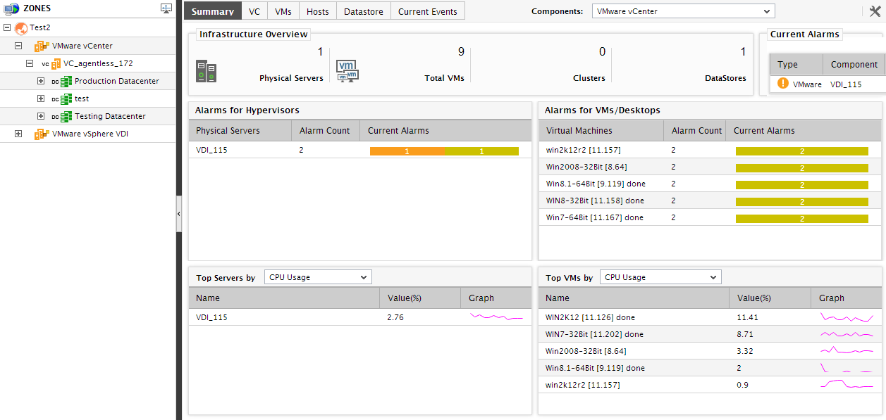
Task: Click the graph sparkline for WIN2K12 [11.126]
Action: coord(847,317)
